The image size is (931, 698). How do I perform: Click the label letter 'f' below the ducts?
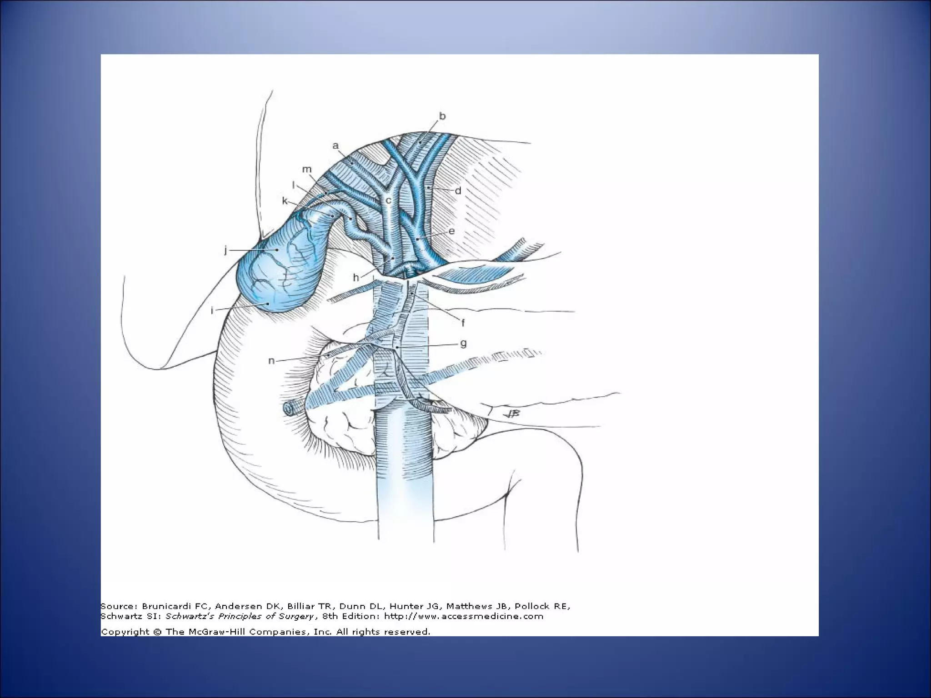[463, 323]
